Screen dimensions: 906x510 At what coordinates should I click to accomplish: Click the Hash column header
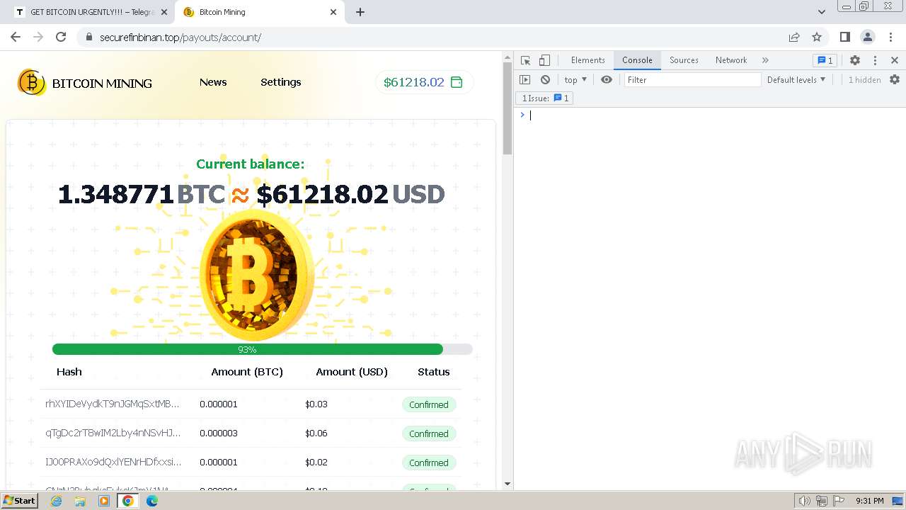69,372
